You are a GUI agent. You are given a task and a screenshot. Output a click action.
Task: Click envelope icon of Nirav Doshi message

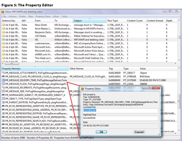[x=3, y=25]
